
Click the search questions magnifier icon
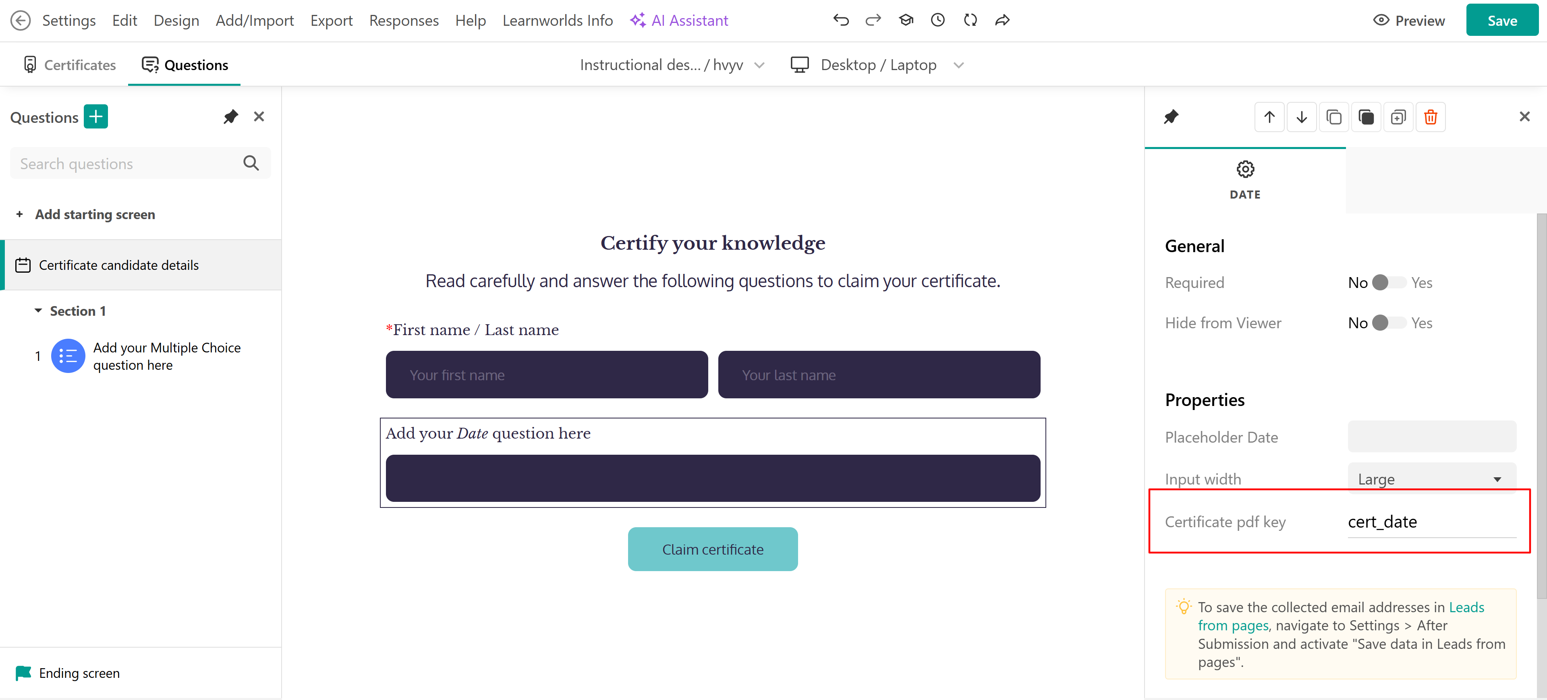251,163
